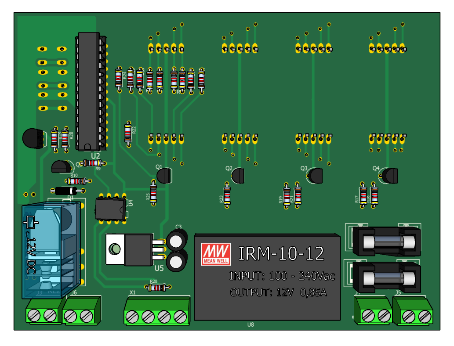
Task: Select the U2 microcontroller chip
Action: click(x=91, y=91)
